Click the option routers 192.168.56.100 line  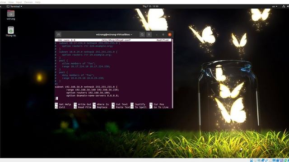click(x=88, y=93)
